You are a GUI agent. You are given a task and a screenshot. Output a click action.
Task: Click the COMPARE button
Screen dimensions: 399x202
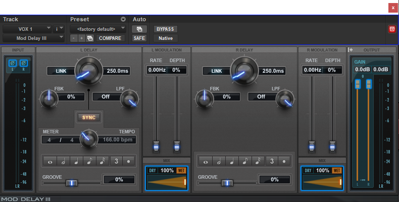tap(110, 38)
